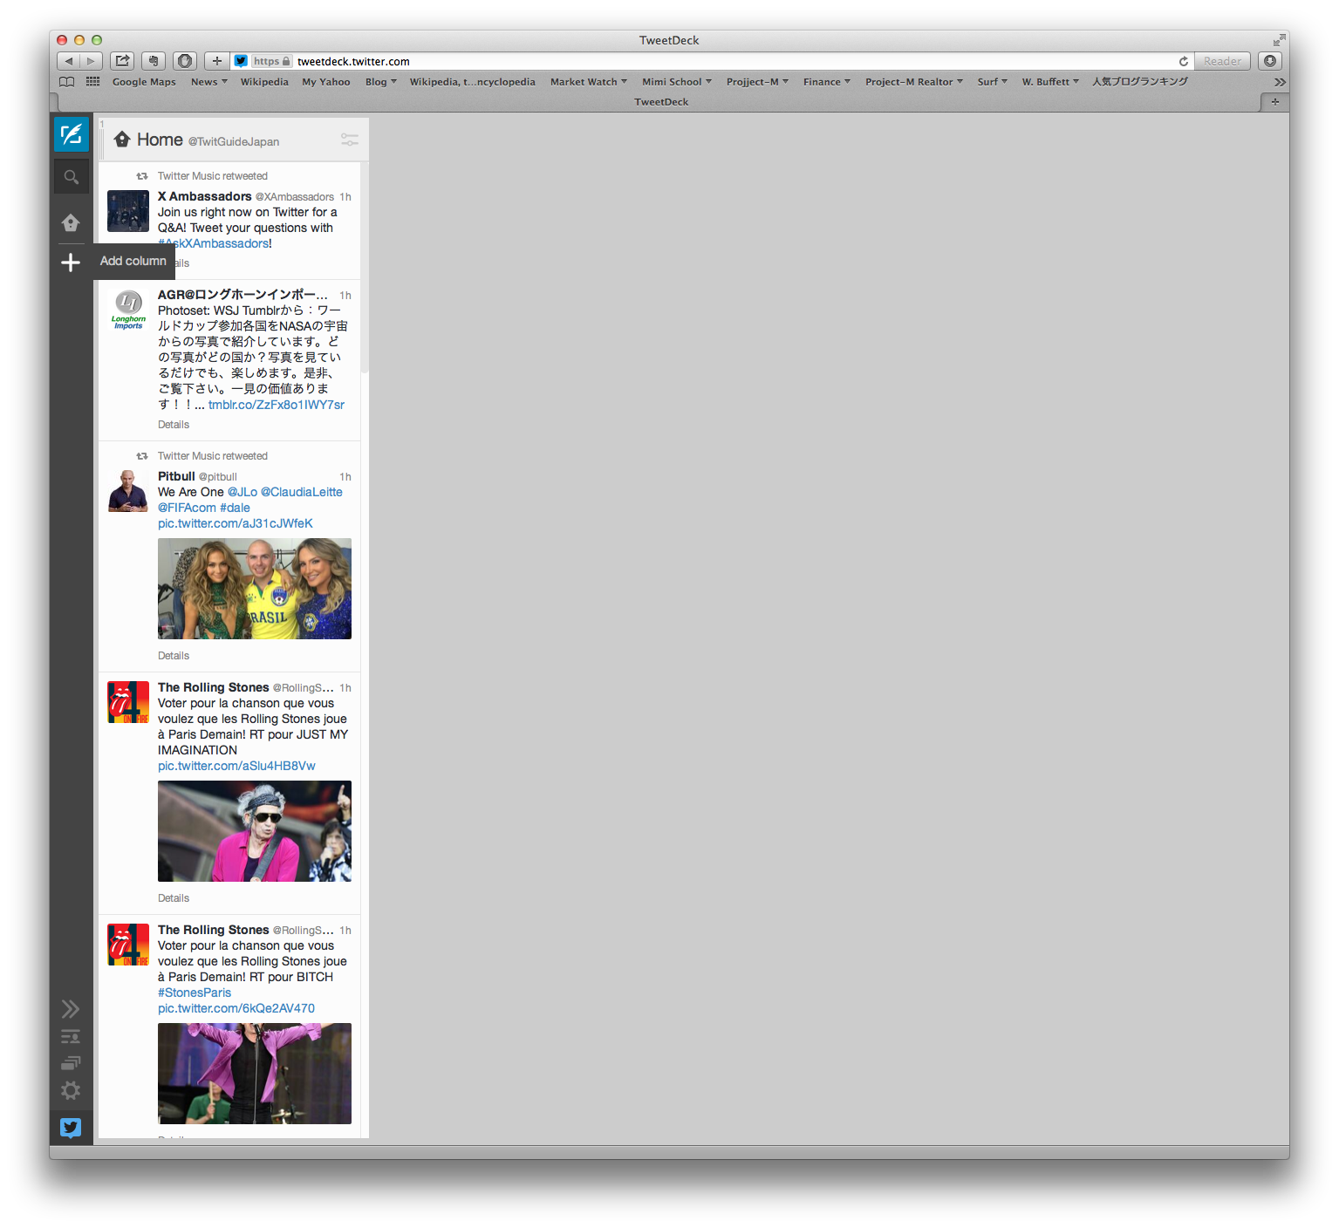Open the New Tweet compose button
Screen dimensions: 1339x1228
click(x=72, y=134)
